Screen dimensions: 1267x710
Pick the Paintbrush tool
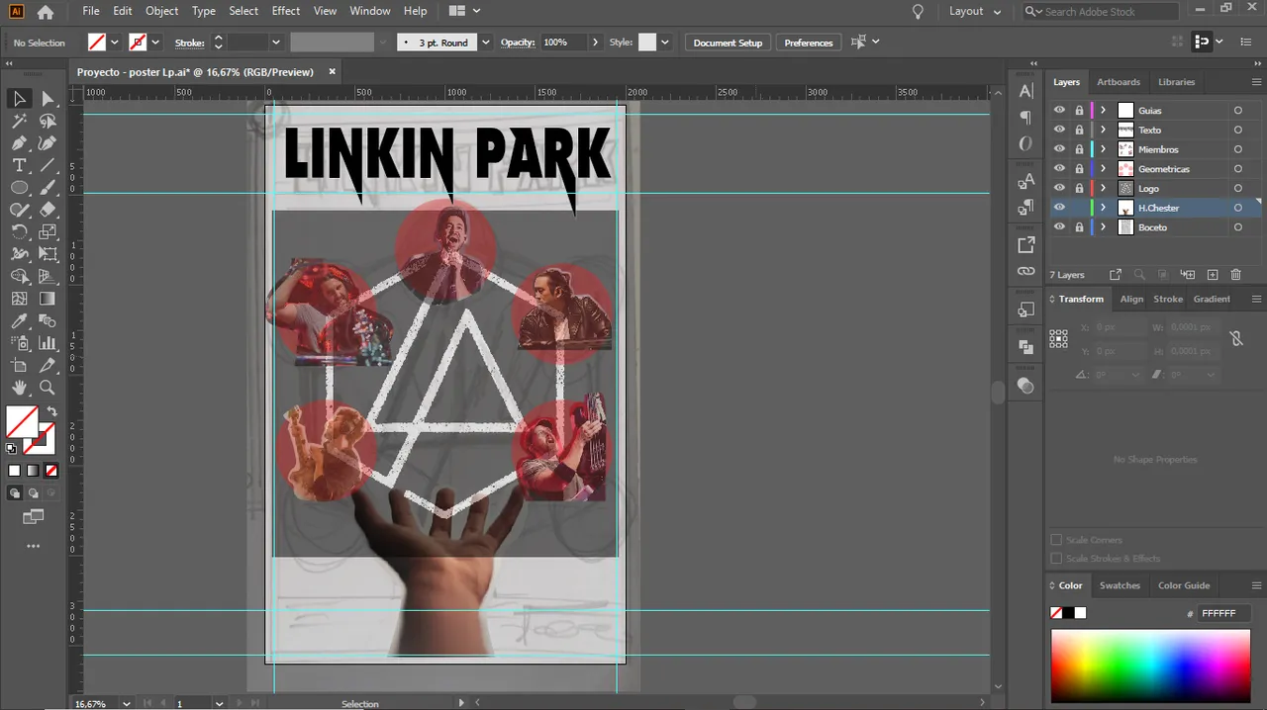pos(48,188)
